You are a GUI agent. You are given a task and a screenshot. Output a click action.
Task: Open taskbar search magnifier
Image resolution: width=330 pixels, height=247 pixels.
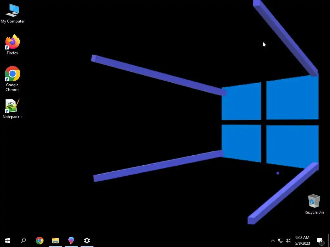click(x=23, y=241)
